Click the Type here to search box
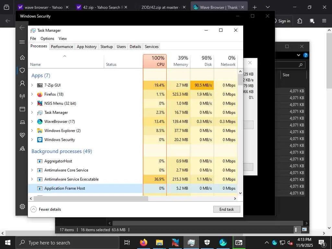This screenshot has width=332, height=249. point(67,243)
